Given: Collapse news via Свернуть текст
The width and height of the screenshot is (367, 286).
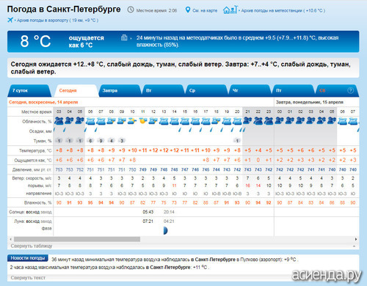Looking at the screenshot, I should point(28,278).
